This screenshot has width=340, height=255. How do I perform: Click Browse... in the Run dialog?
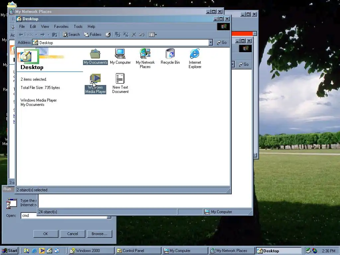coord(100,234)
